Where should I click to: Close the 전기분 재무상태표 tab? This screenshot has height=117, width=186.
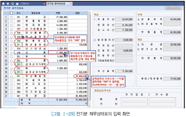71,4
